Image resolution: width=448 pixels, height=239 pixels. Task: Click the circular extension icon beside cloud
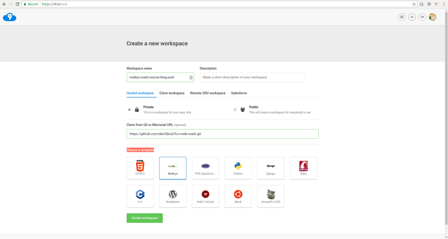point(429,4)
